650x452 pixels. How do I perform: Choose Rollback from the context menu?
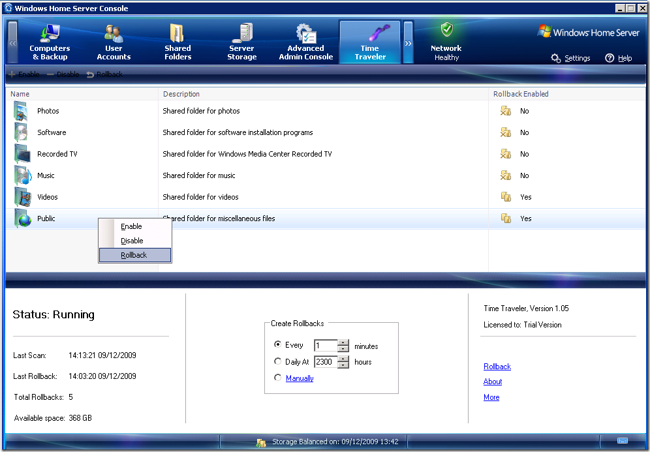click(x=135, y=255)
